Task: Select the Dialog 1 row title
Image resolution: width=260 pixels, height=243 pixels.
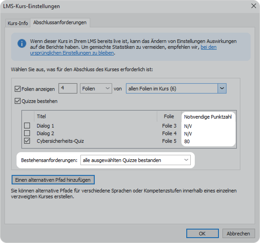Action: pos(45,126)
